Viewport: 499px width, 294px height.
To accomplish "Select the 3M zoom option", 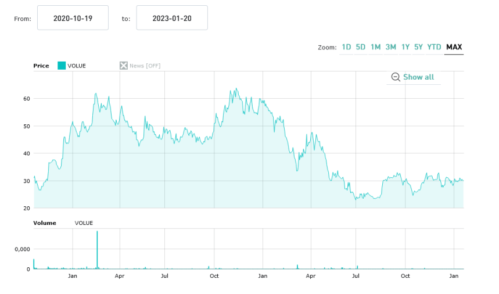I will [x=391, y=47].
